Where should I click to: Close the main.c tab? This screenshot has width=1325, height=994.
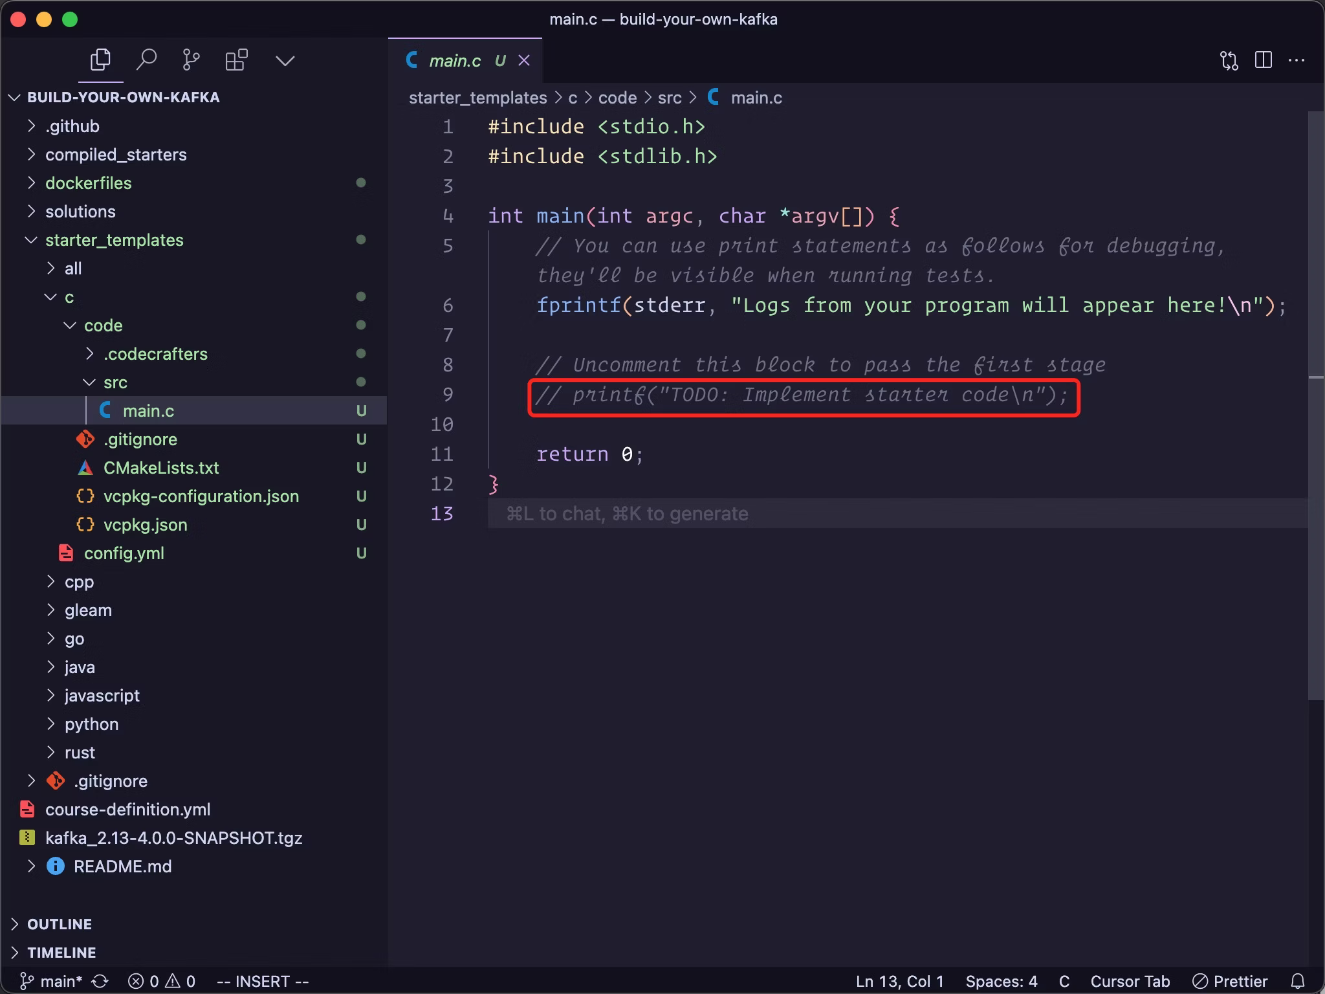pos(524,61)
